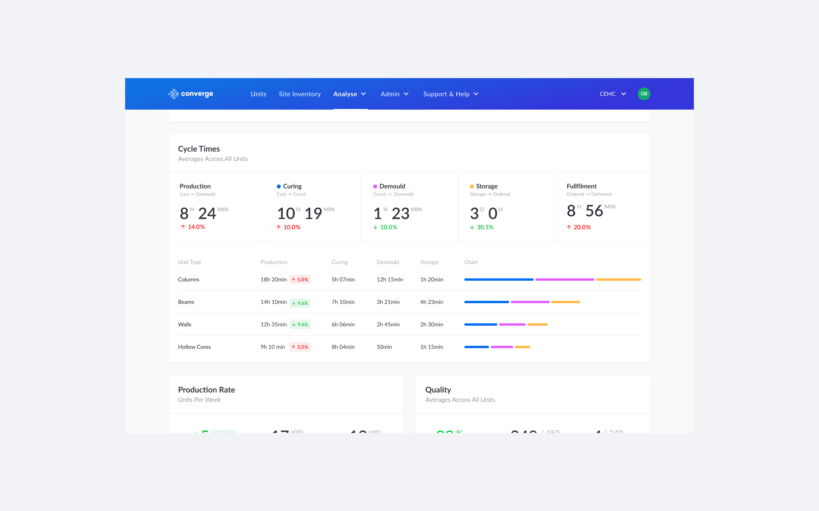Click Beams green 9.6% decrease badge
Image resolution: width=819 pixels, height=511 pixels.
click(x=300, y=303)
